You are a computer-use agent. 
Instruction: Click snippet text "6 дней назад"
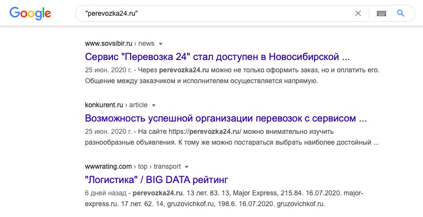(106, 193)
